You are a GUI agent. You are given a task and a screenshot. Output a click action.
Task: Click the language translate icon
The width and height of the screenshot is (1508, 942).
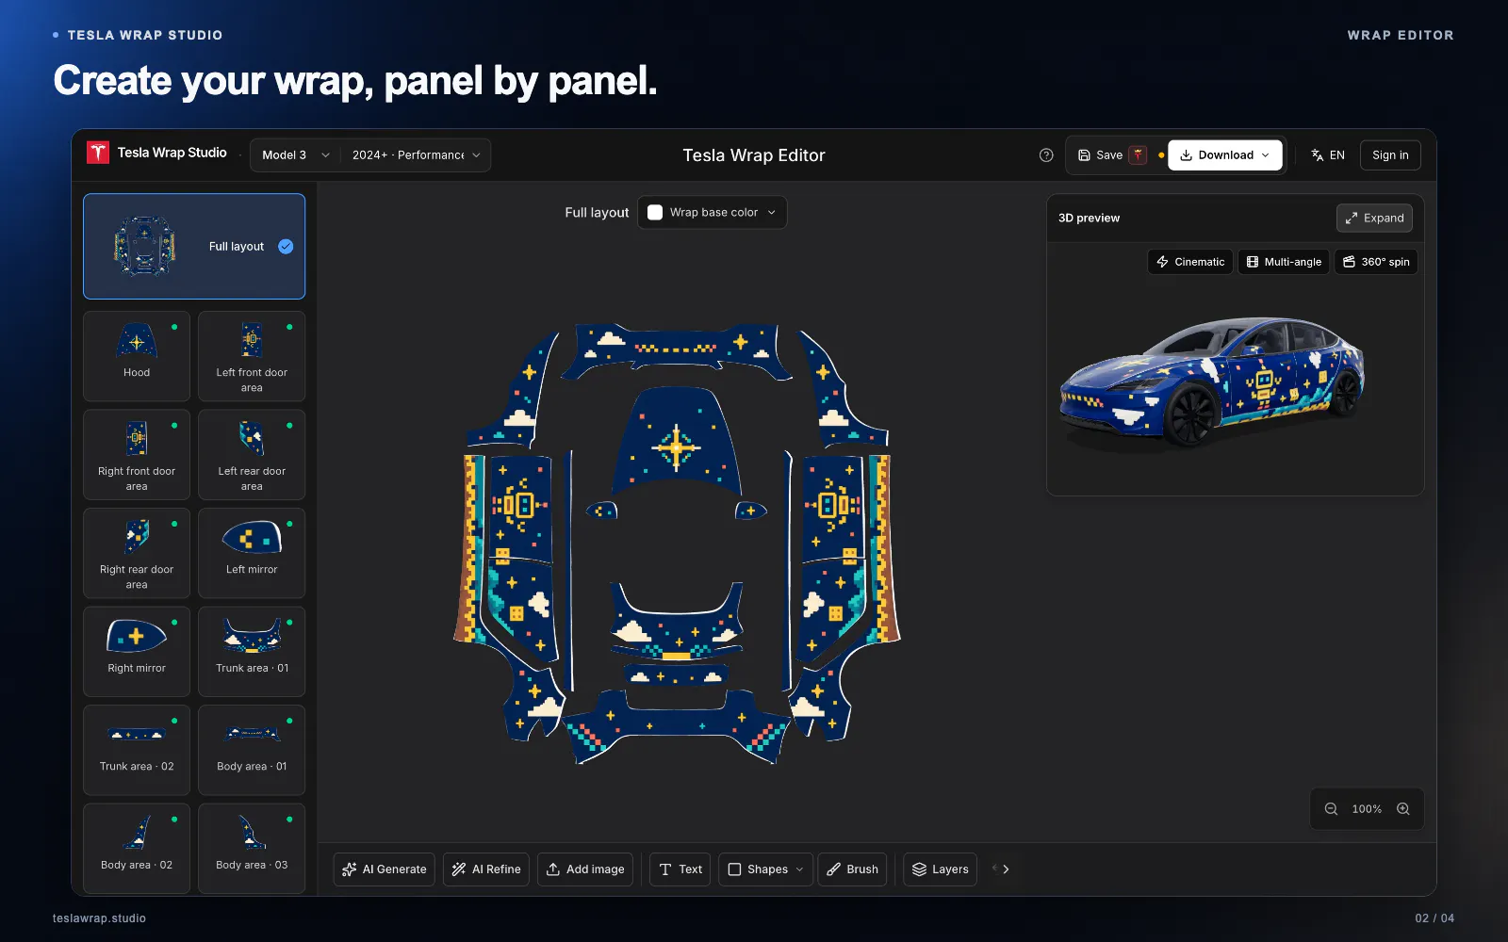point(1318,155)
